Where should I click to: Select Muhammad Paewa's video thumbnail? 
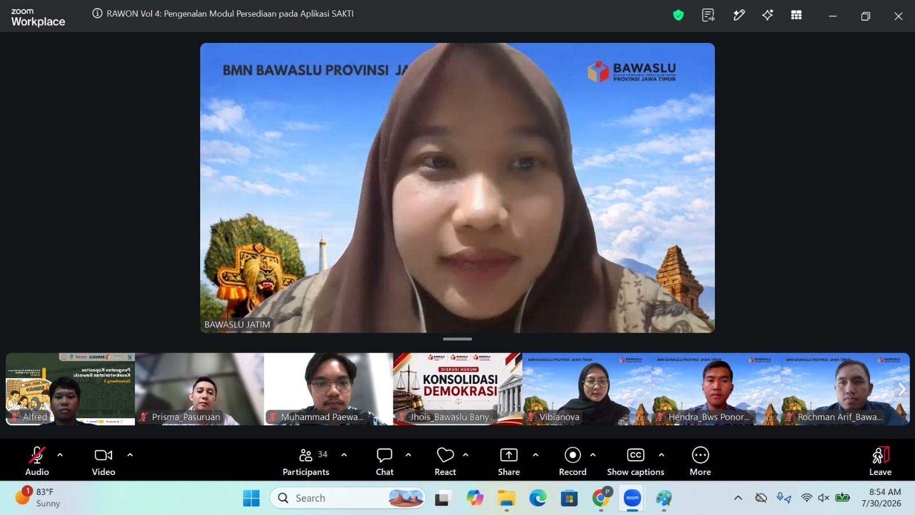329,389
